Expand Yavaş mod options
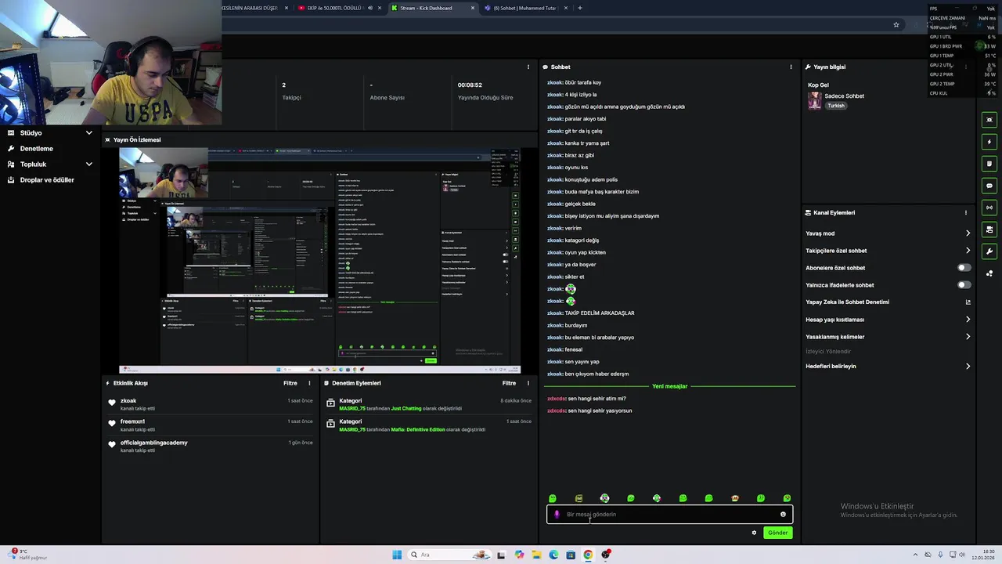The height and width of the screenshot is (564, 1002). (968, 233)
